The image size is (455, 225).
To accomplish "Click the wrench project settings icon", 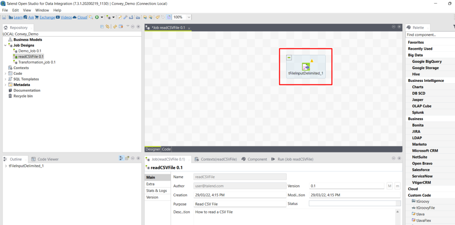I will click(x=125, y=17).
